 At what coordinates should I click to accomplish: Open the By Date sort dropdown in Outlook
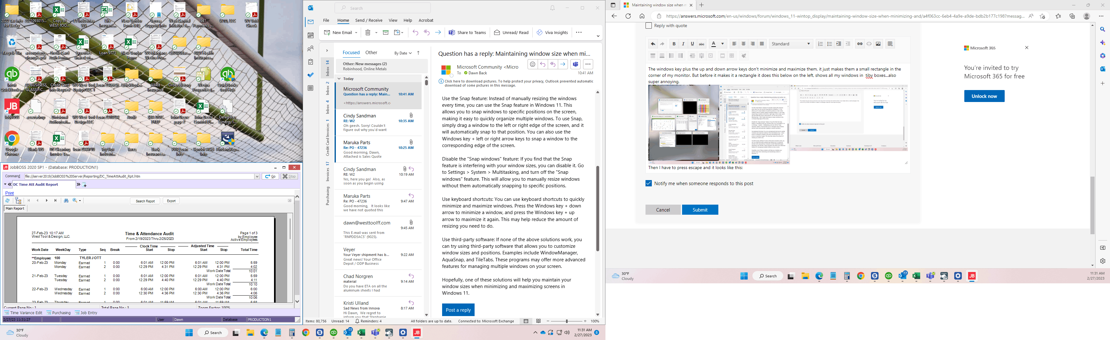403,53
